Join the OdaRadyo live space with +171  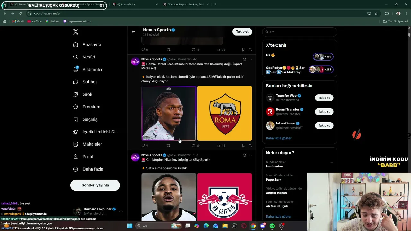(321, 70)
